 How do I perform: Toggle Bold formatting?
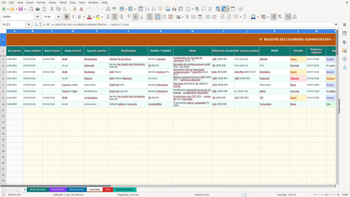tap(67, 17)
